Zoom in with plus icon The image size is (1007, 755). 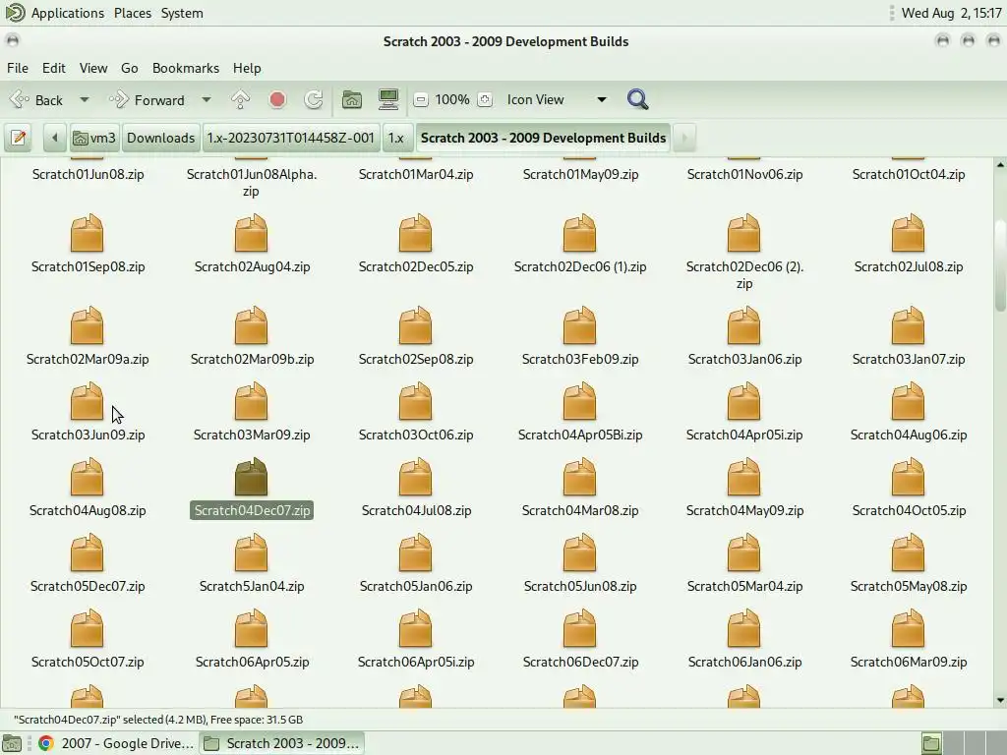click(485, 99)
